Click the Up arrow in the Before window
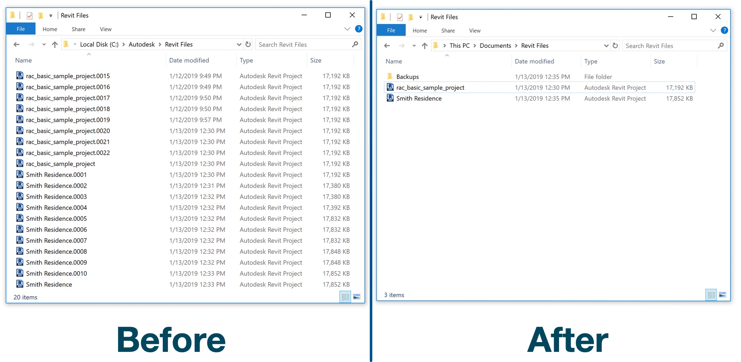The image size is (741, 362). coord(55,45)
